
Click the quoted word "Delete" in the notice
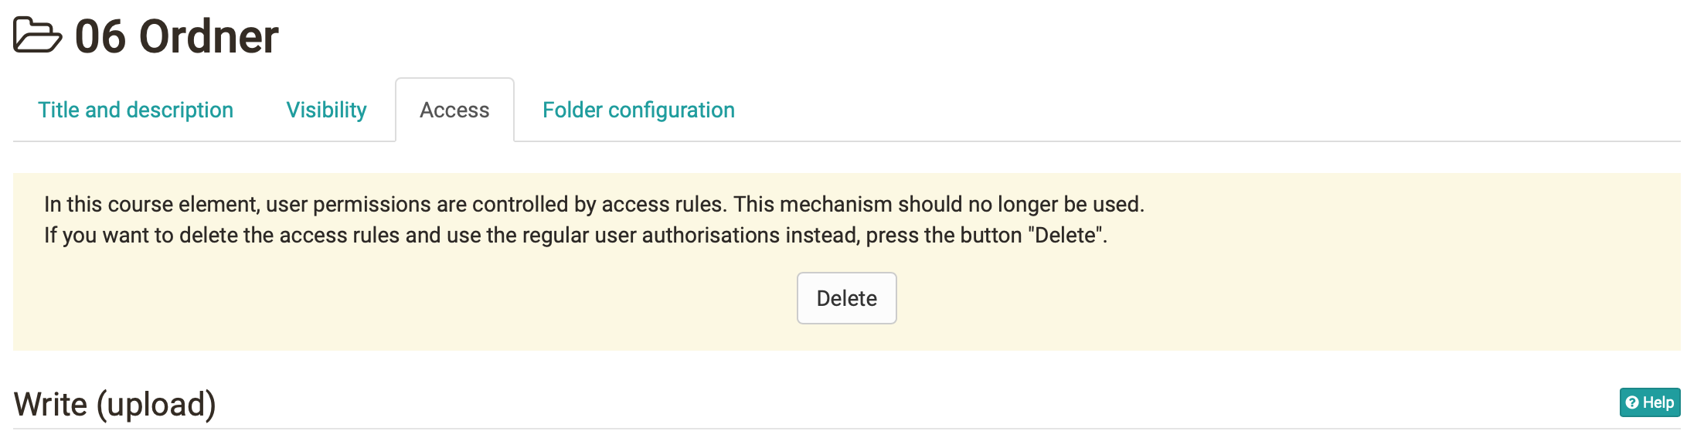tap(1066, 235)
